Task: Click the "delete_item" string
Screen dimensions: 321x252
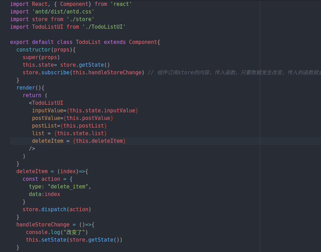Action: tap(68, 186)
